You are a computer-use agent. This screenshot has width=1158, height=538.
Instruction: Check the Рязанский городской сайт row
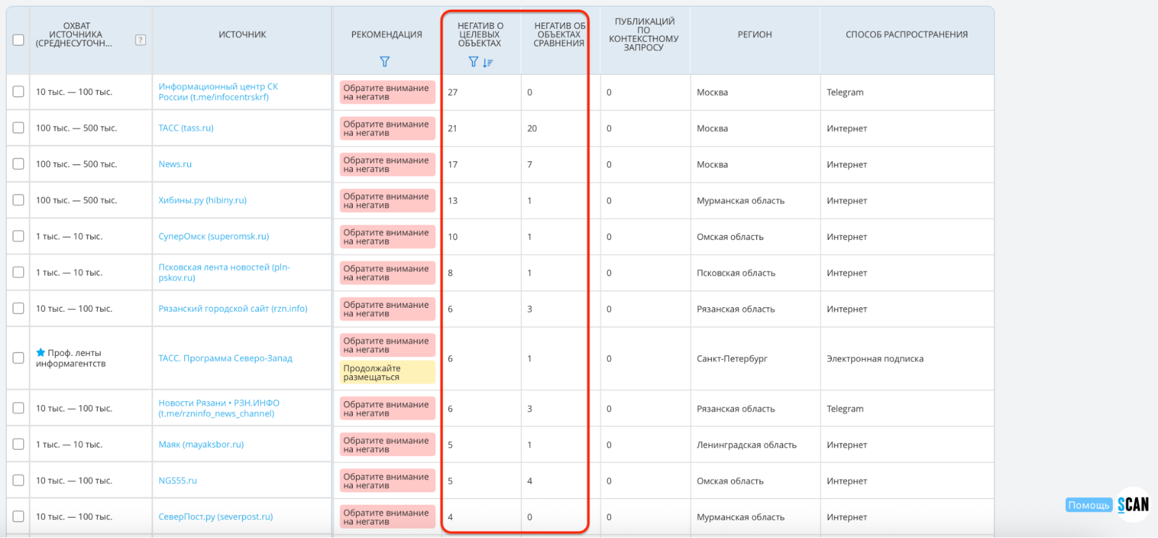pos(19,308)
